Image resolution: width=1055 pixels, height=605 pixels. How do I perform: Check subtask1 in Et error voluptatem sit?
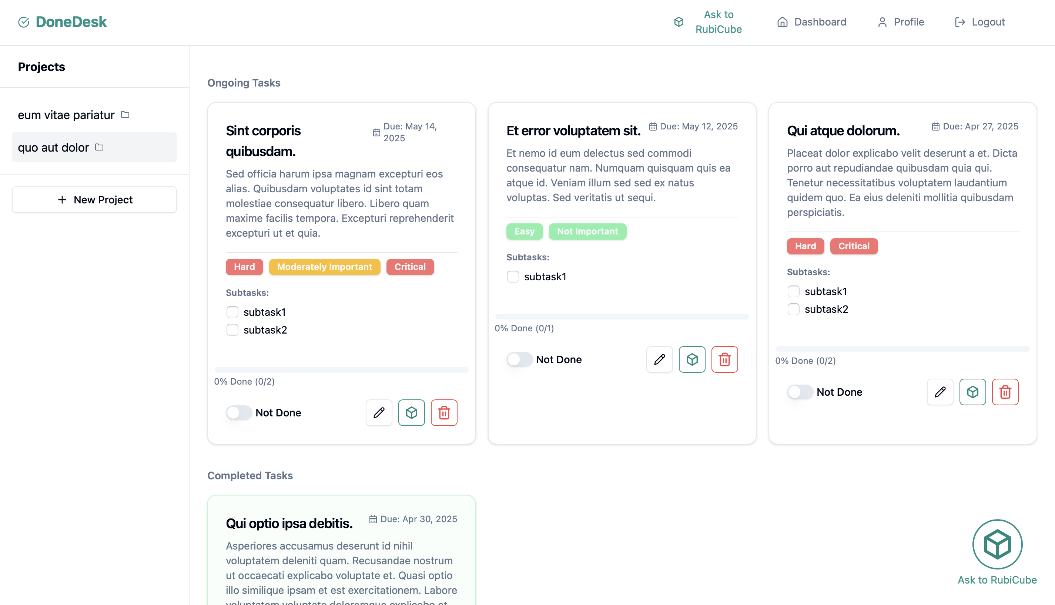[512, 277]
